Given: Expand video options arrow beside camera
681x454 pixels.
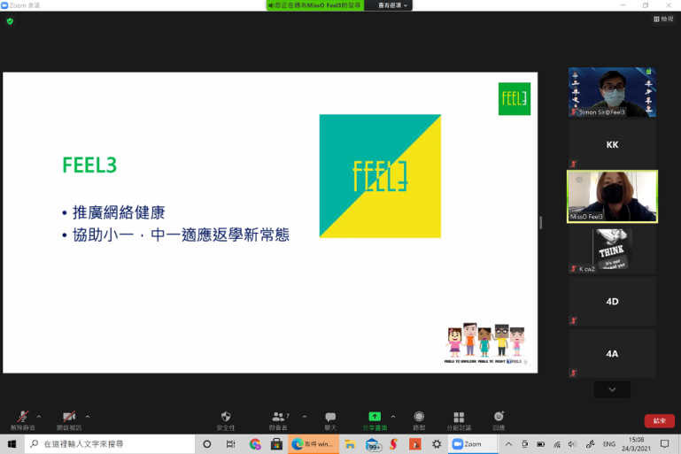Looking at the screenshot, I should [x=88, y=417].
